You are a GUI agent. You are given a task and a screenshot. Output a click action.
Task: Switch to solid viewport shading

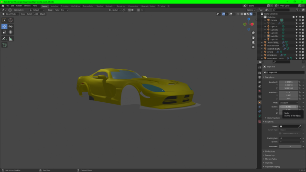point(245,14)
